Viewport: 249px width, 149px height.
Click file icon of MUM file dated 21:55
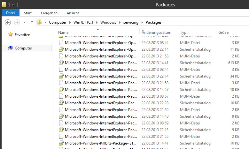(61, 136)
